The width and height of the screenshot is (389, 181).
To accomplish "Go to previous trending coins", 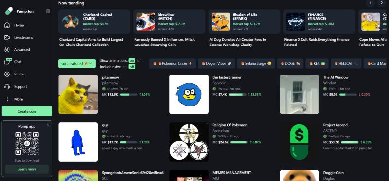I will (x=371, y=3).
